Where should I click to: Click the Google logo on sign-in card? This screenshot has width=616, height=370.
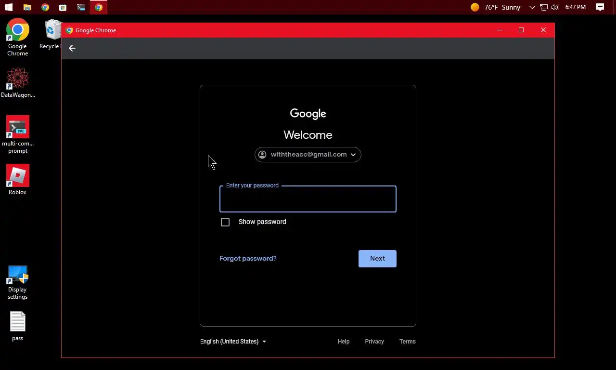pos(308,114)
